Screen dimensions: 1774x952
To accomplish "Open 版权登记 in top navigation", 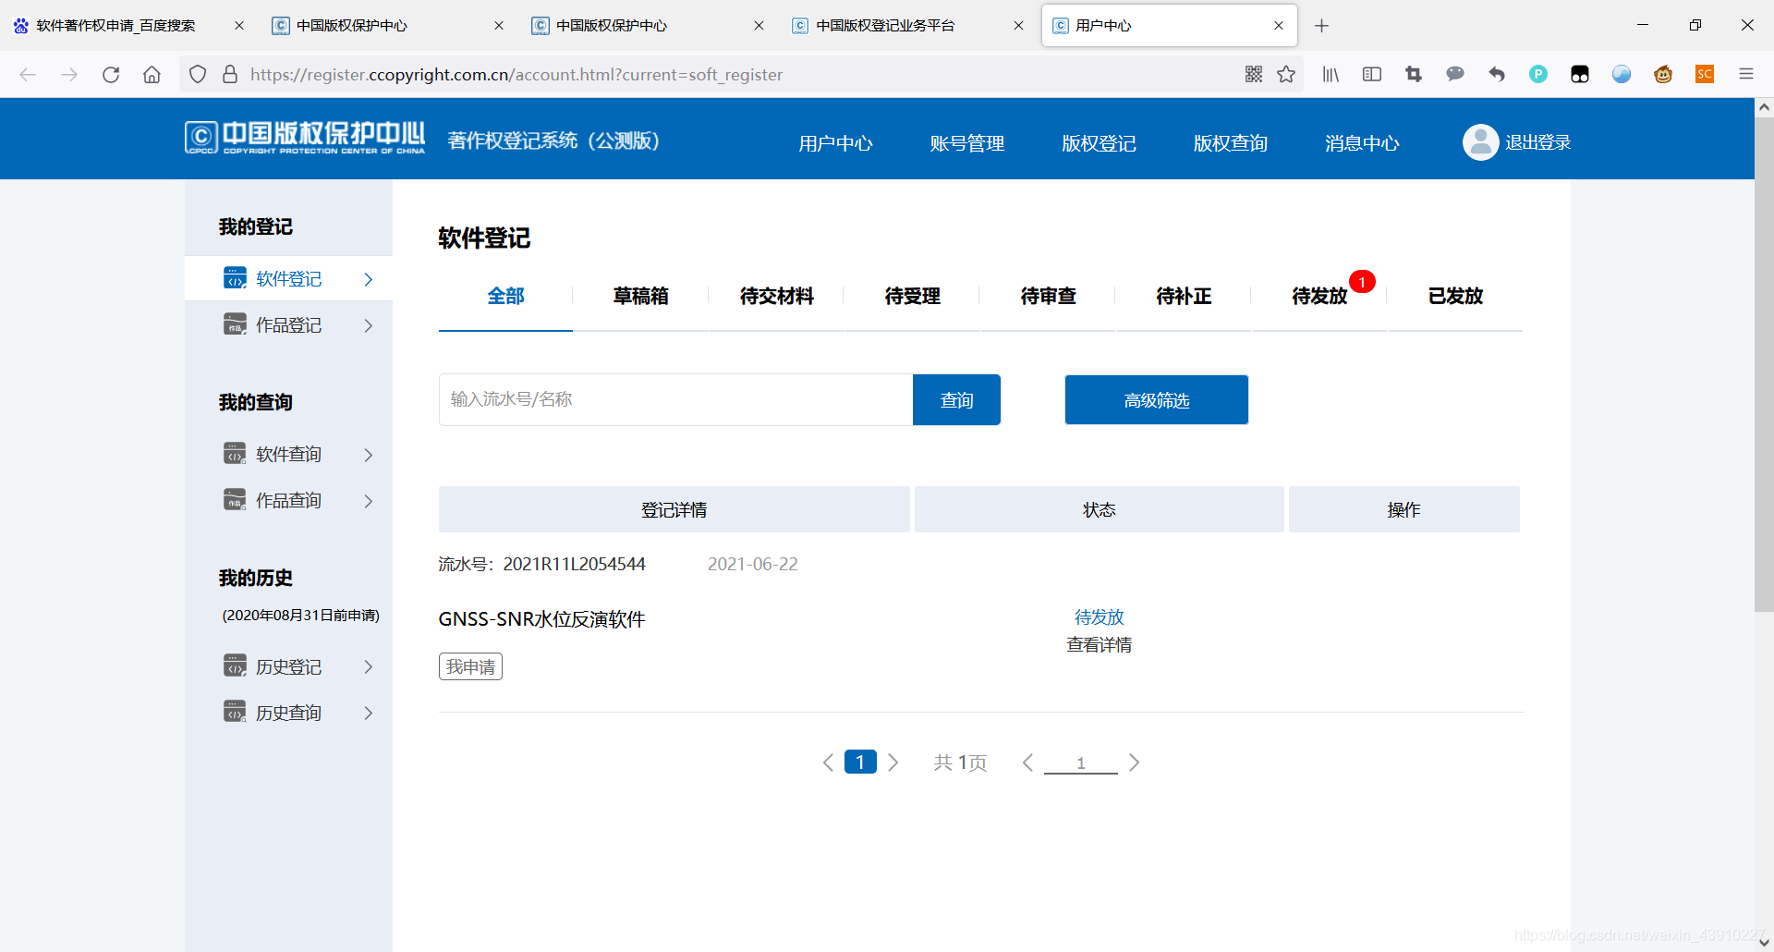I will (x=1100, y=143).
